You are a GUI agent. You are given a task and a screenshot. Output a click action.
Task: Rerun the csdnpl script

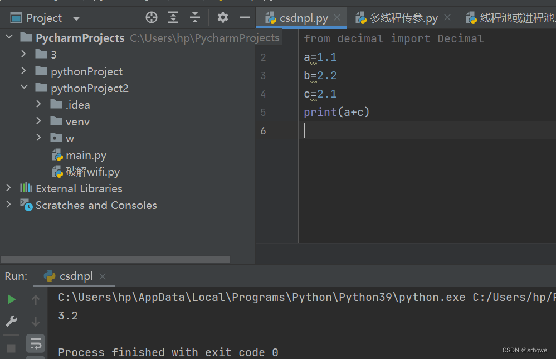click(x=11, y=299)
